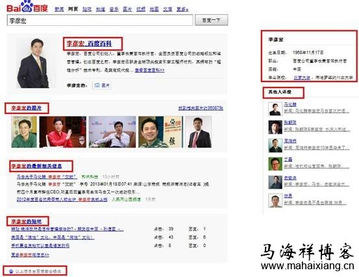Screen dimensions: 359x277
Task: Open the news snippet under 马化腾
Action: point(317,111)
